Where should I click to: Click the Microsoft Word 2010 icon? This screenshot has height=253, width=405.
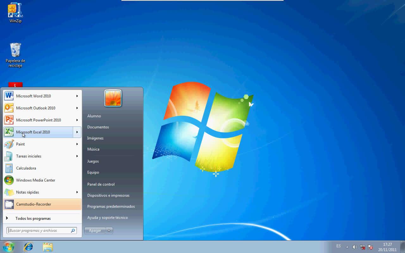pos(9,96)
